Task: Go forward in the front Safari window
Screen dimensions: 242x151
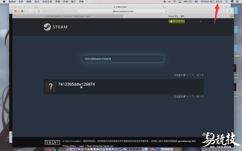Action: 32,11
